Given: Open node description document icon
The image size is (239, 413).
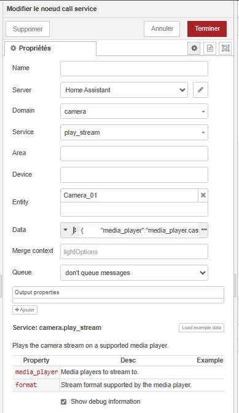Looking at the screenshot, I should coord(210,48).
